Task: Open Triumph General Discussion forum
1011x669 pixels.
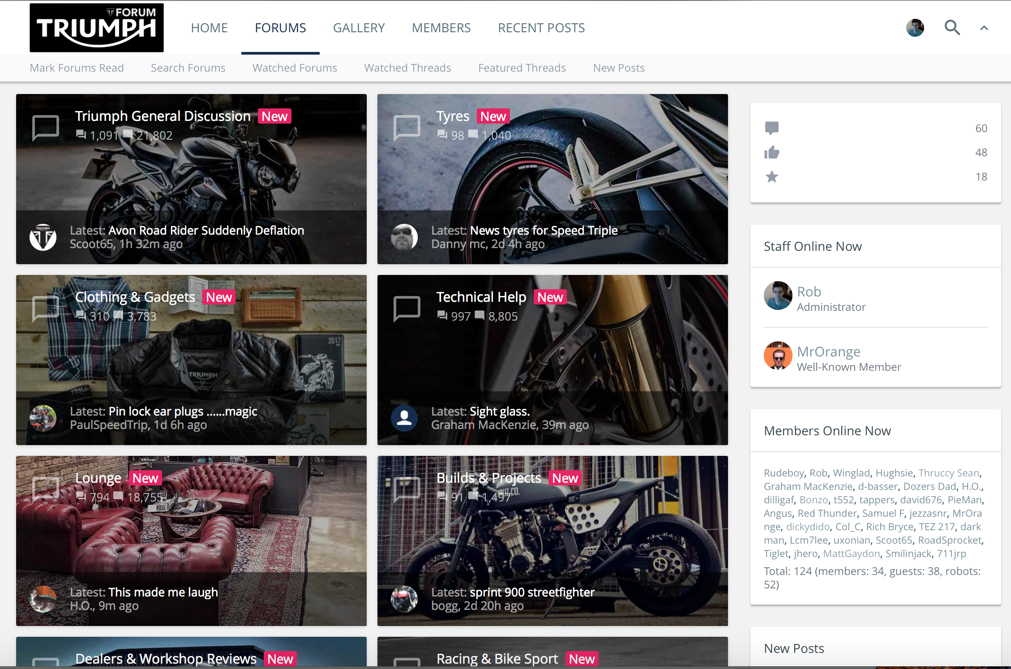Action: click(x=163, y=116)
